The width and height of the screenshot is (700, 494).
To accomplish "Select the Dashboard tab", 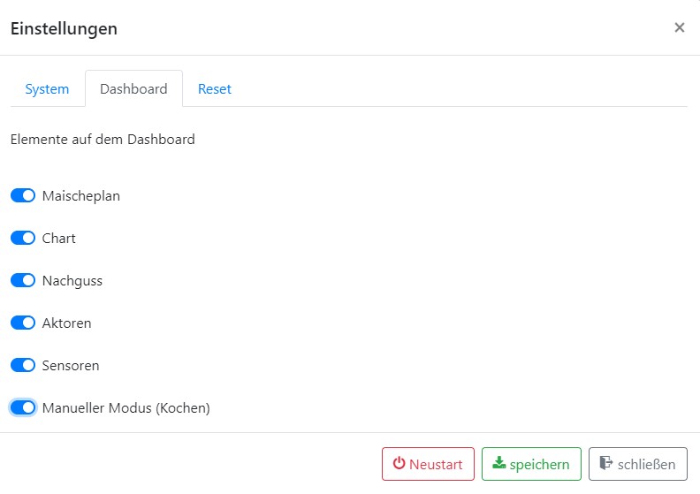I will 133,89.
